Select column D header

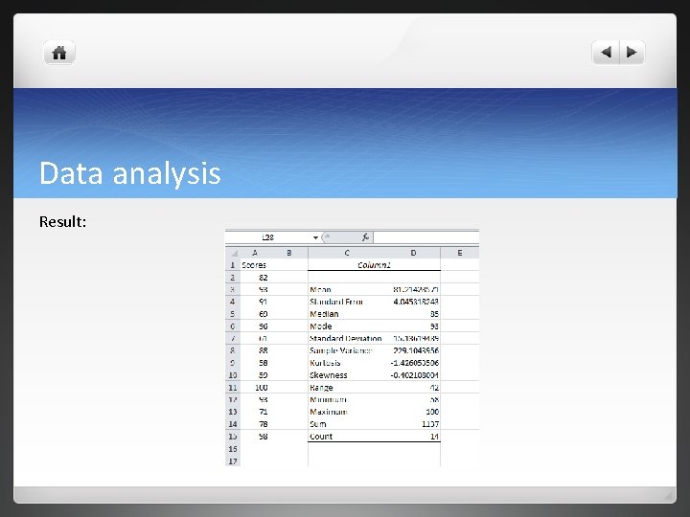point(413,253)
